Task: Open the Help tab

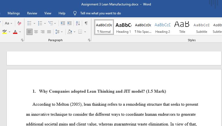Action: point(62,13)
